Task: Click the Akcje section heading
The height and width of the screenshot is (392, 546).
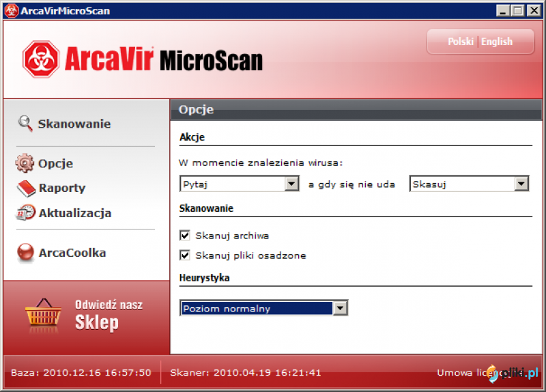Action: [192, 137]
